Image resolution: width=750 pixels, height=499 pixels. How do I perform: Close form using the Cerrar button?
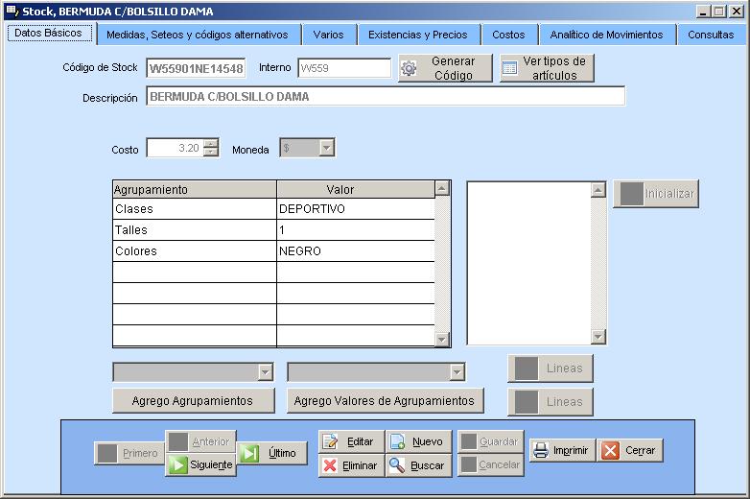coord(630,450)
